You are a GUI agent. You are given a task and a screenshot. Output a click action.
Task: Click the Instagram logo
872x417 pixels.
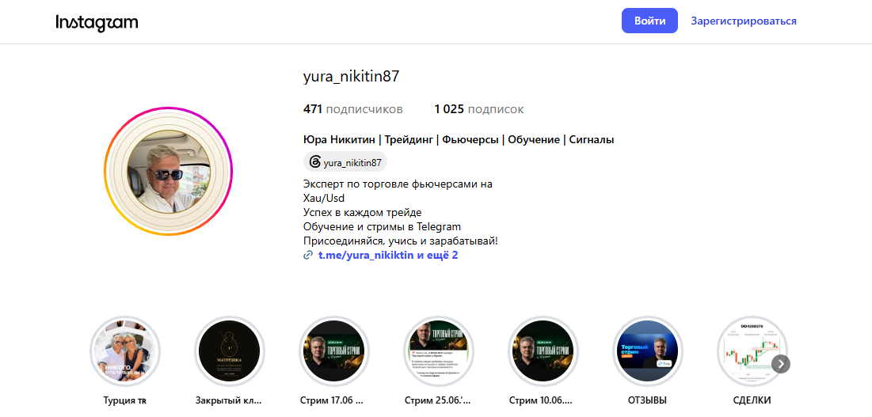(x=97, y=22)
